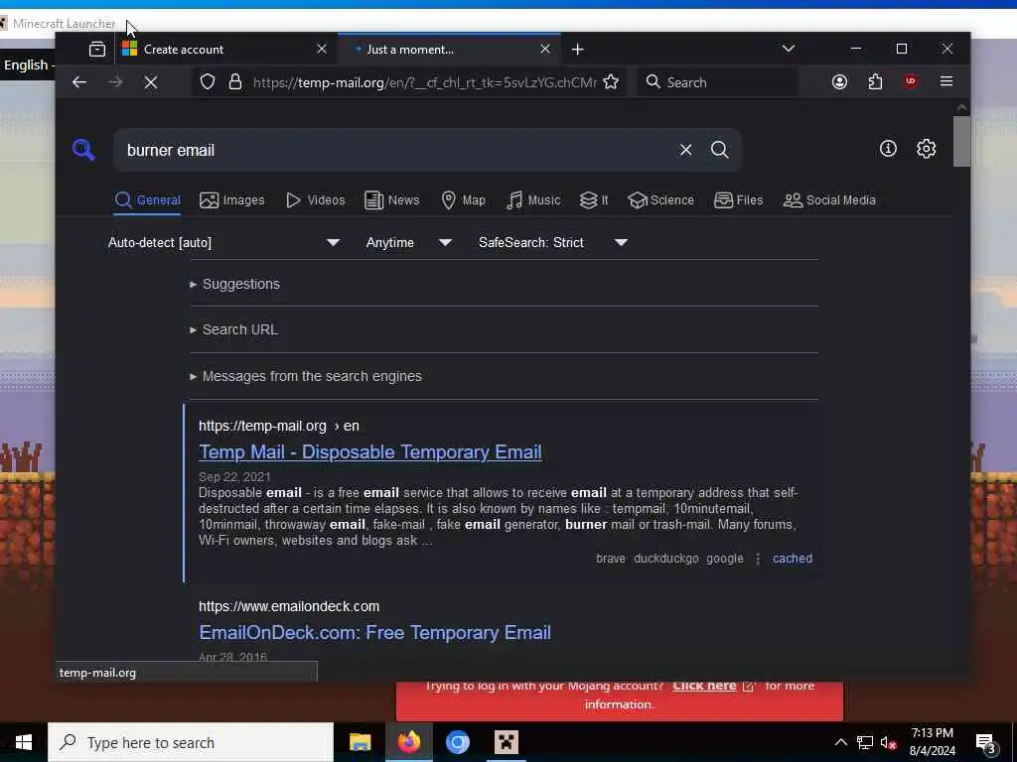Click the muted volume tray icon
The width and height of the screenshot is (1017, 762).
pos(888,742)
